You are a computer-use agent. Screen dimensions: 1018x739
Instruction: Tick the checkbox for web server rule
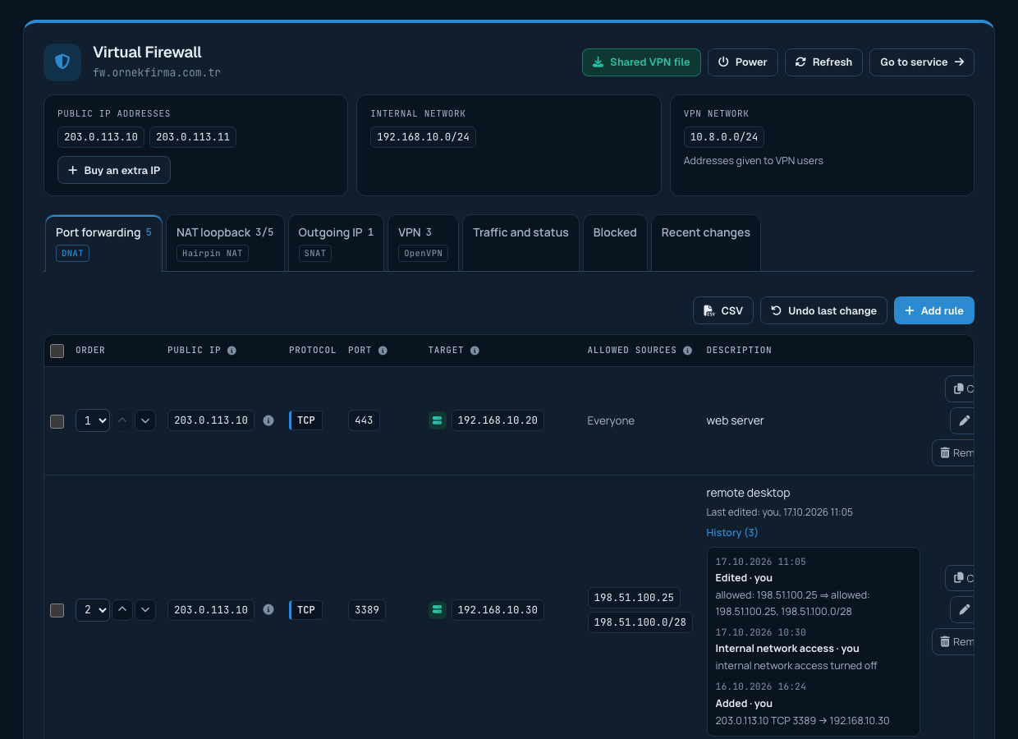57,421
